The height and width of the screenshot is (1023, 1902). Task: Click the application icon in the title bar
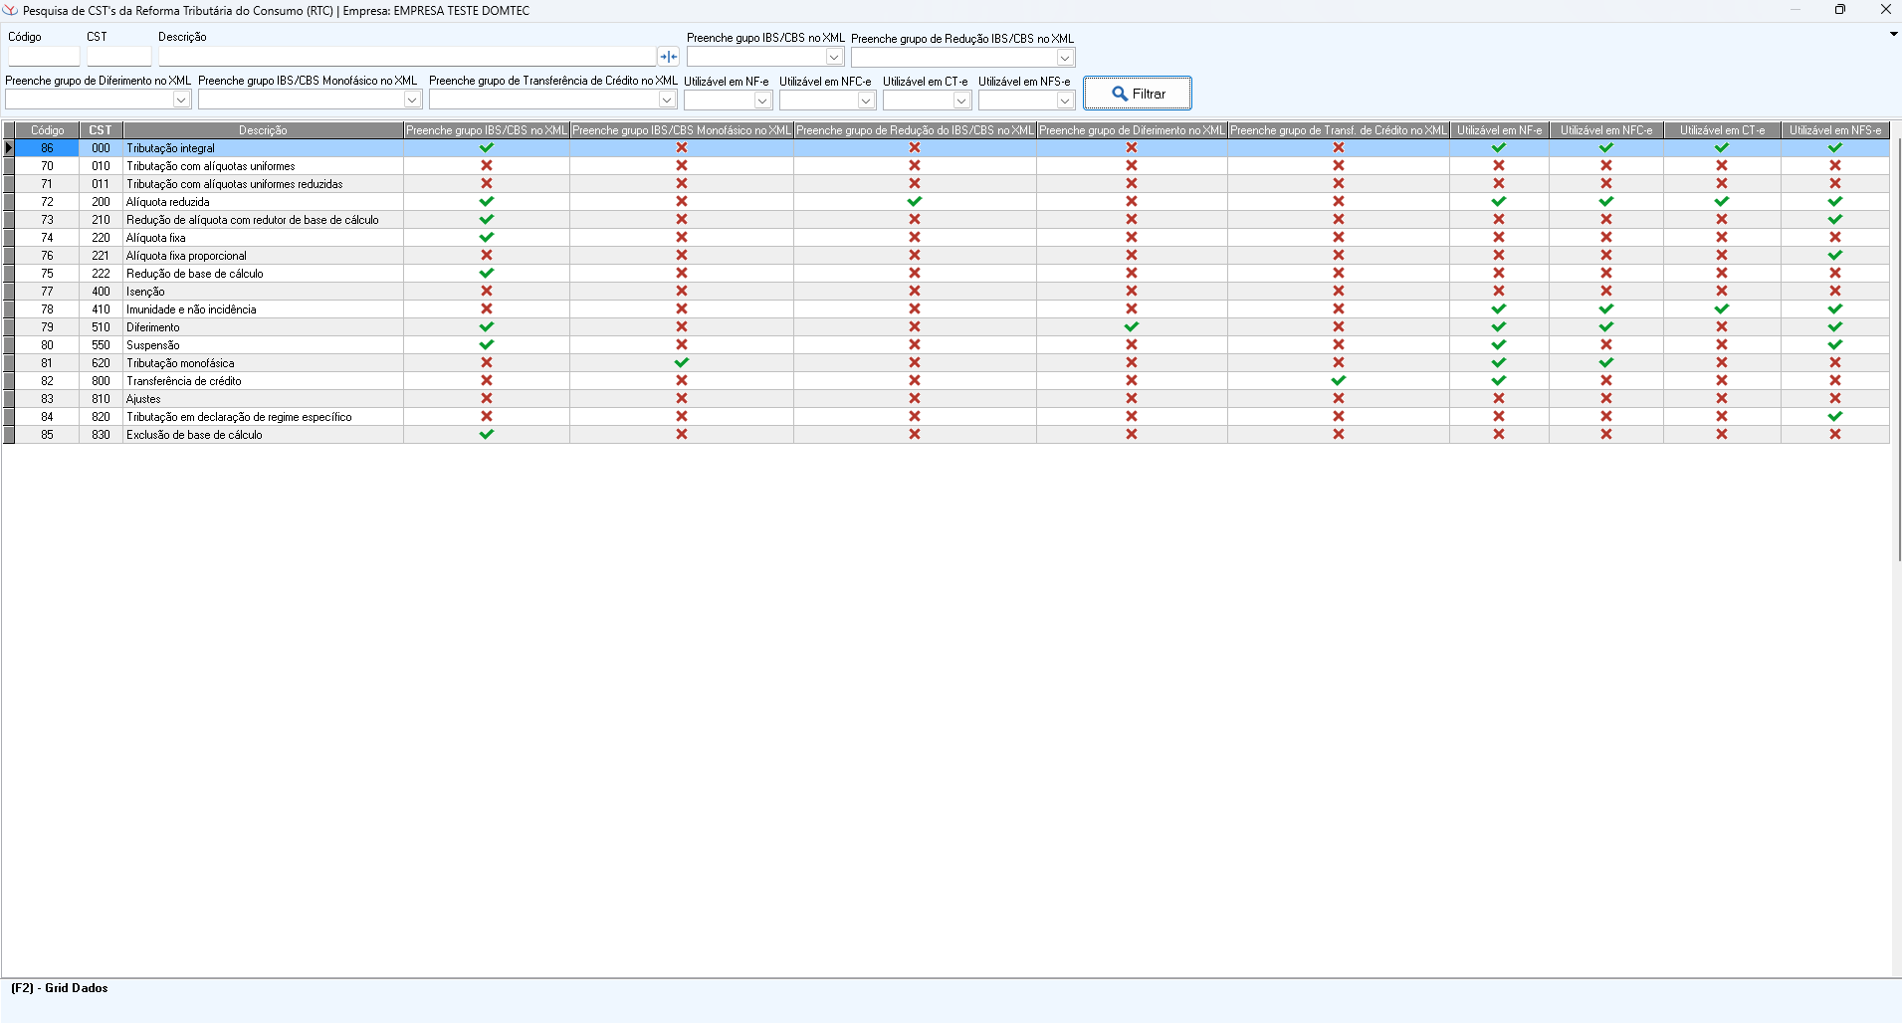11,10
